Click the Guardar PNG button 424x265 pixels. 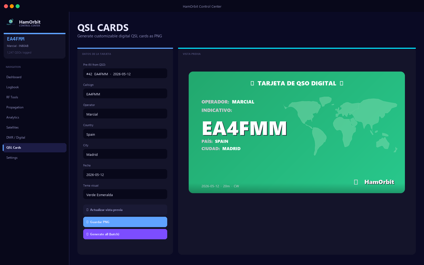point(125,222)
